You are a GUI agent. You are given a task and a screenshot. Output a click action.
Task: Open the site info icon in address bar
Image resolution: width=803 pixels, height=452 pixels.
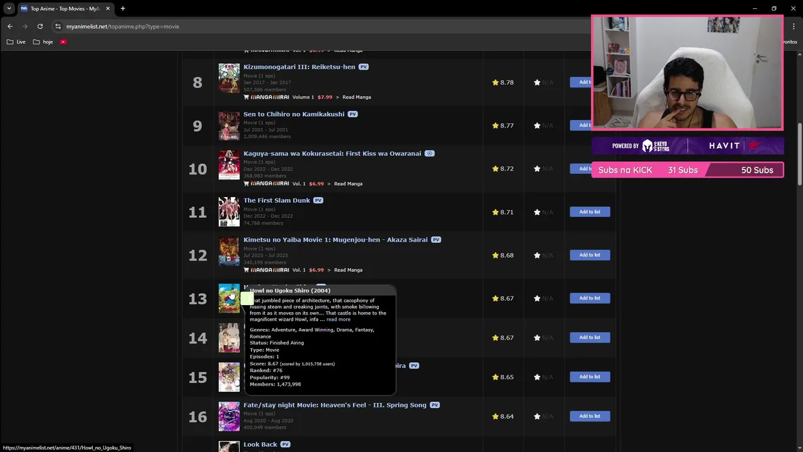pos(58,26)
